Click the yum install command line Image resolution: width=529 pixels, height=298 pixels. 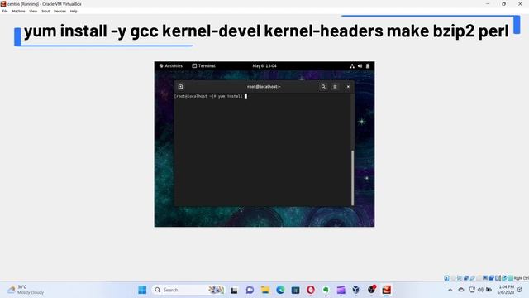point(211,96)
